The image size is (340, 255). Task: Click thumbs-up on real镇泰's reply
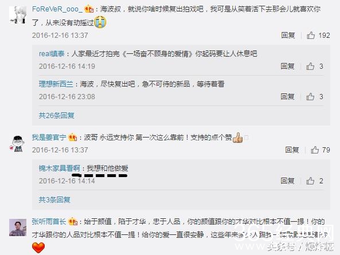[310, 66]
